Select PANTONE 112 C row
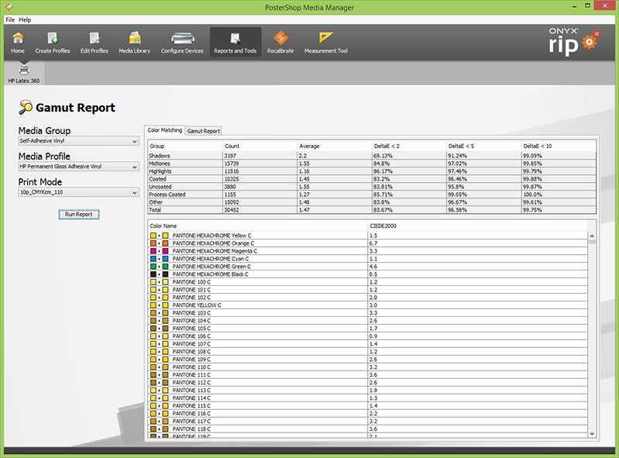This screenshot has width=619, height=458. (x=368, y=383)
